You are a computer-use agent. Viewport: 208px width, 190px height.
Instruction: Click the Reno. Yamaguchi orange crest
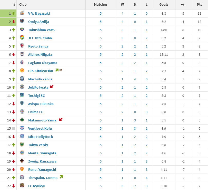[22, 169]
